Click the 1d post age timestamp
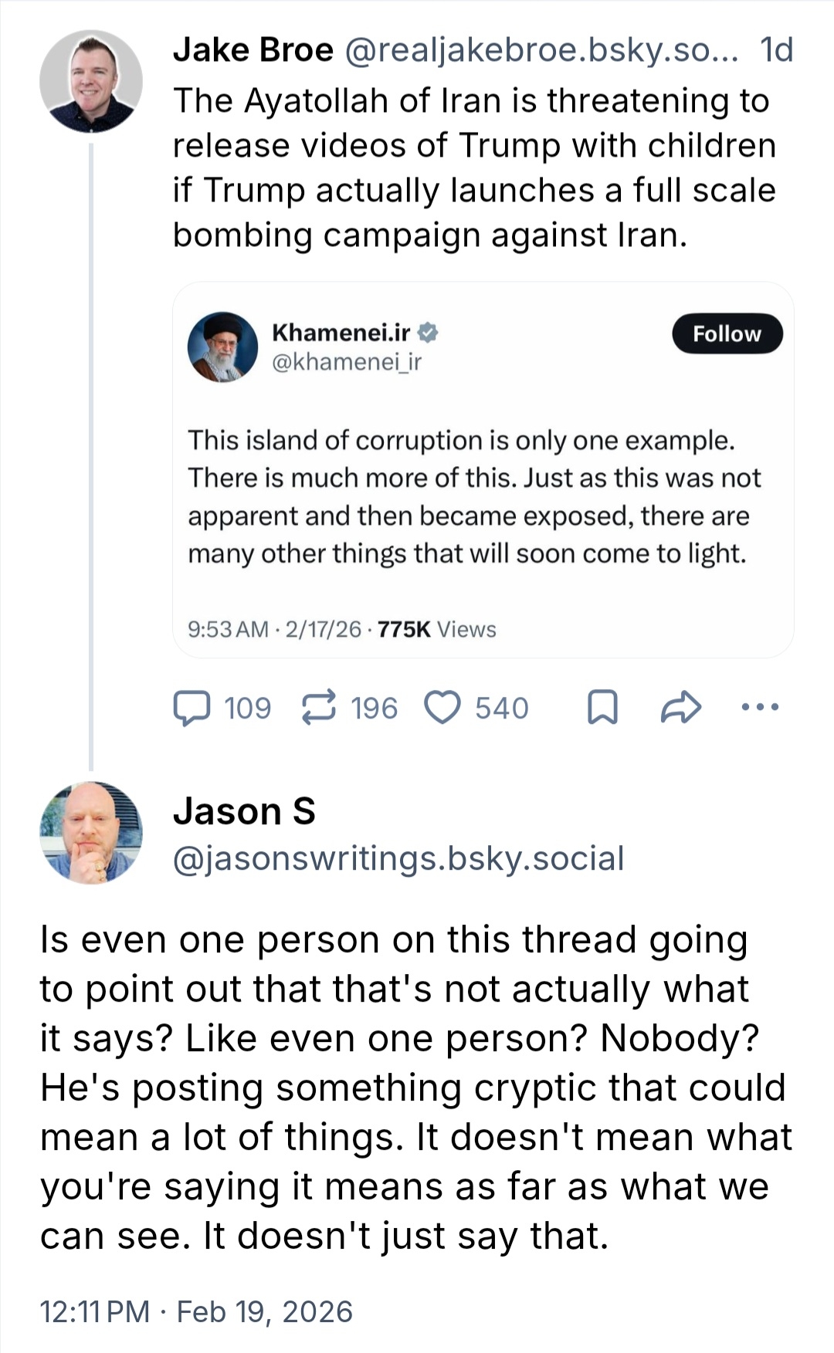Screen dimensions: 834x1353 [x=776, y=50]
